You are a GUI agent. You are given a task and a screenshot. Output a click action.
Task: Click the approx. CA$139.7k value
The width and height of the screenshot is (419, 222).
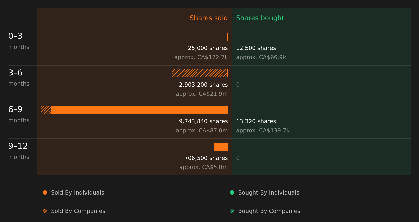[263, 131]
